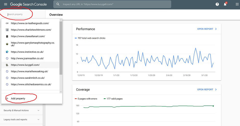Click the 707 total web search clicks legend
The height and width of the screenshot is (126, 240).
point(90,38)
